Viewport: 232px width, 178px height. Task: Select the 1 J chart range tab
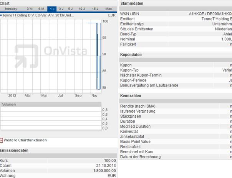(x=52, y=9)
